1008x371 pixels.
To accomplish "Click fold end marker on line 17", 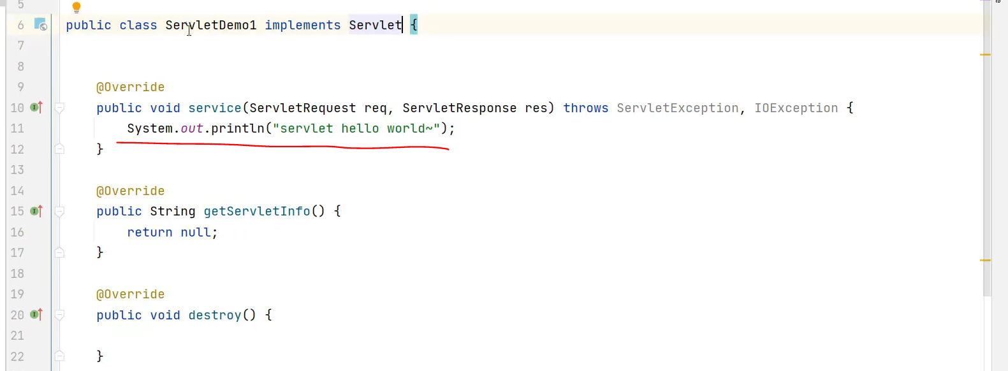I will coord(59,252).
